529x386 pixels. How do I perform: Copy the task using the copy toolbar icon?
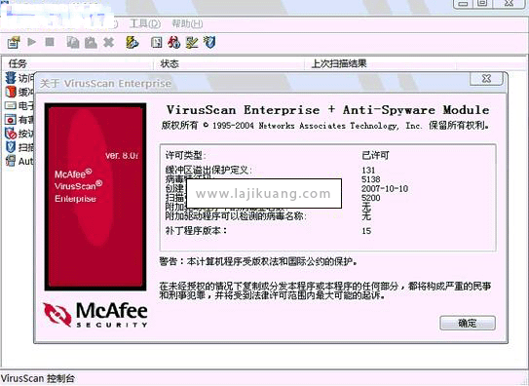[73, 43]
